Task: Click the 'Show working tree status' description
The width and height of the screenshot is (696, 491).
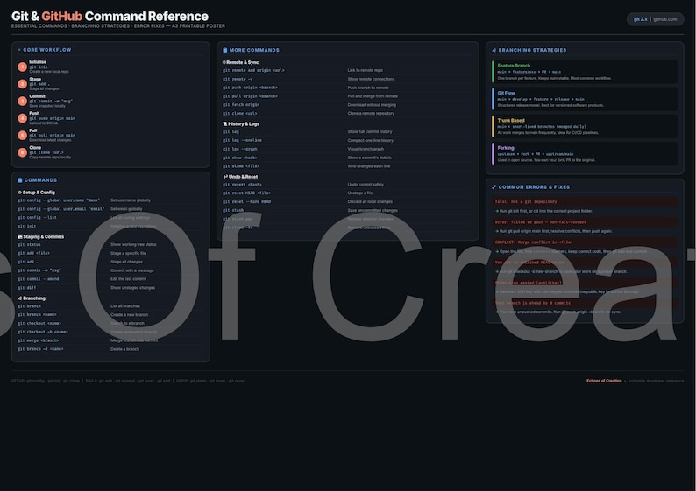Action: (133, 244)
